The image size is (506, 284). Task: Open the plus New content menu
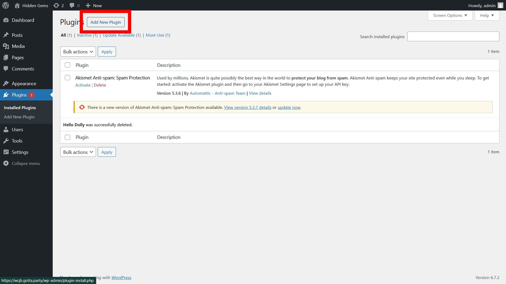(94, 5)
